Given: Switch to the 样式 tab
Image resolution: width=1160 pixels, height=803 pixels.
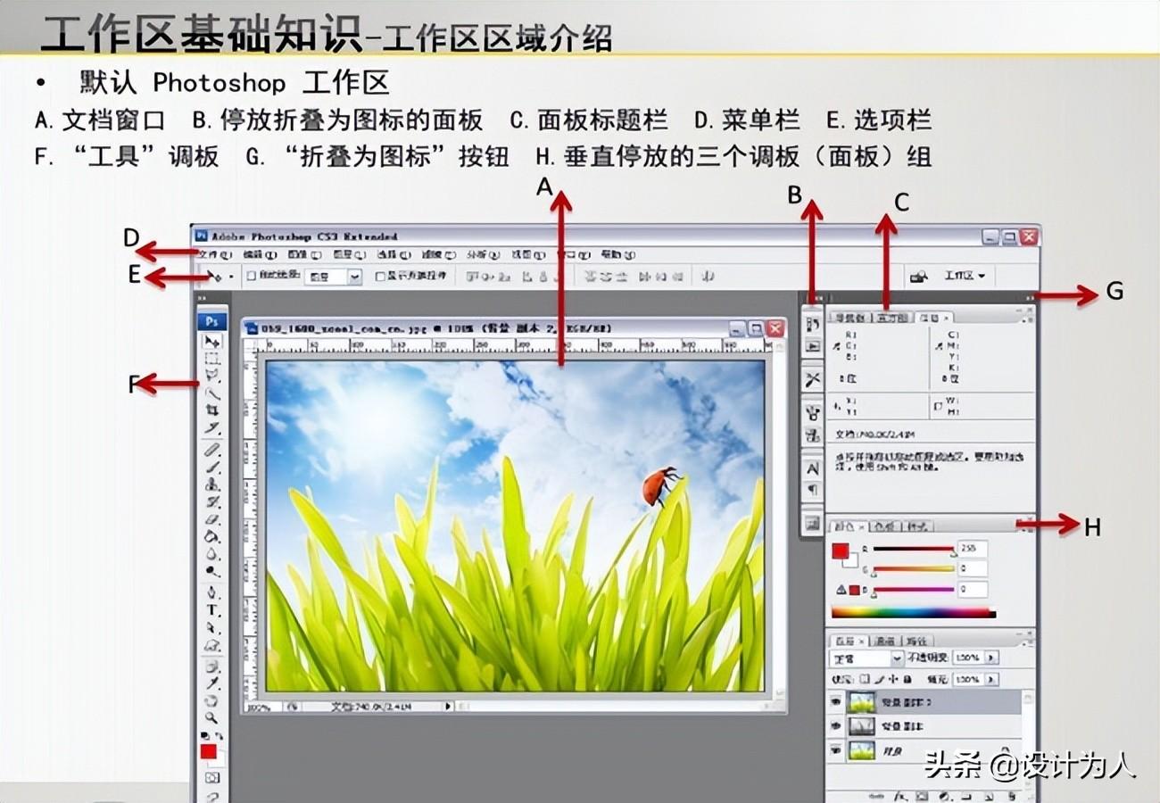Looking at the screenshot, I should point(916,526).
